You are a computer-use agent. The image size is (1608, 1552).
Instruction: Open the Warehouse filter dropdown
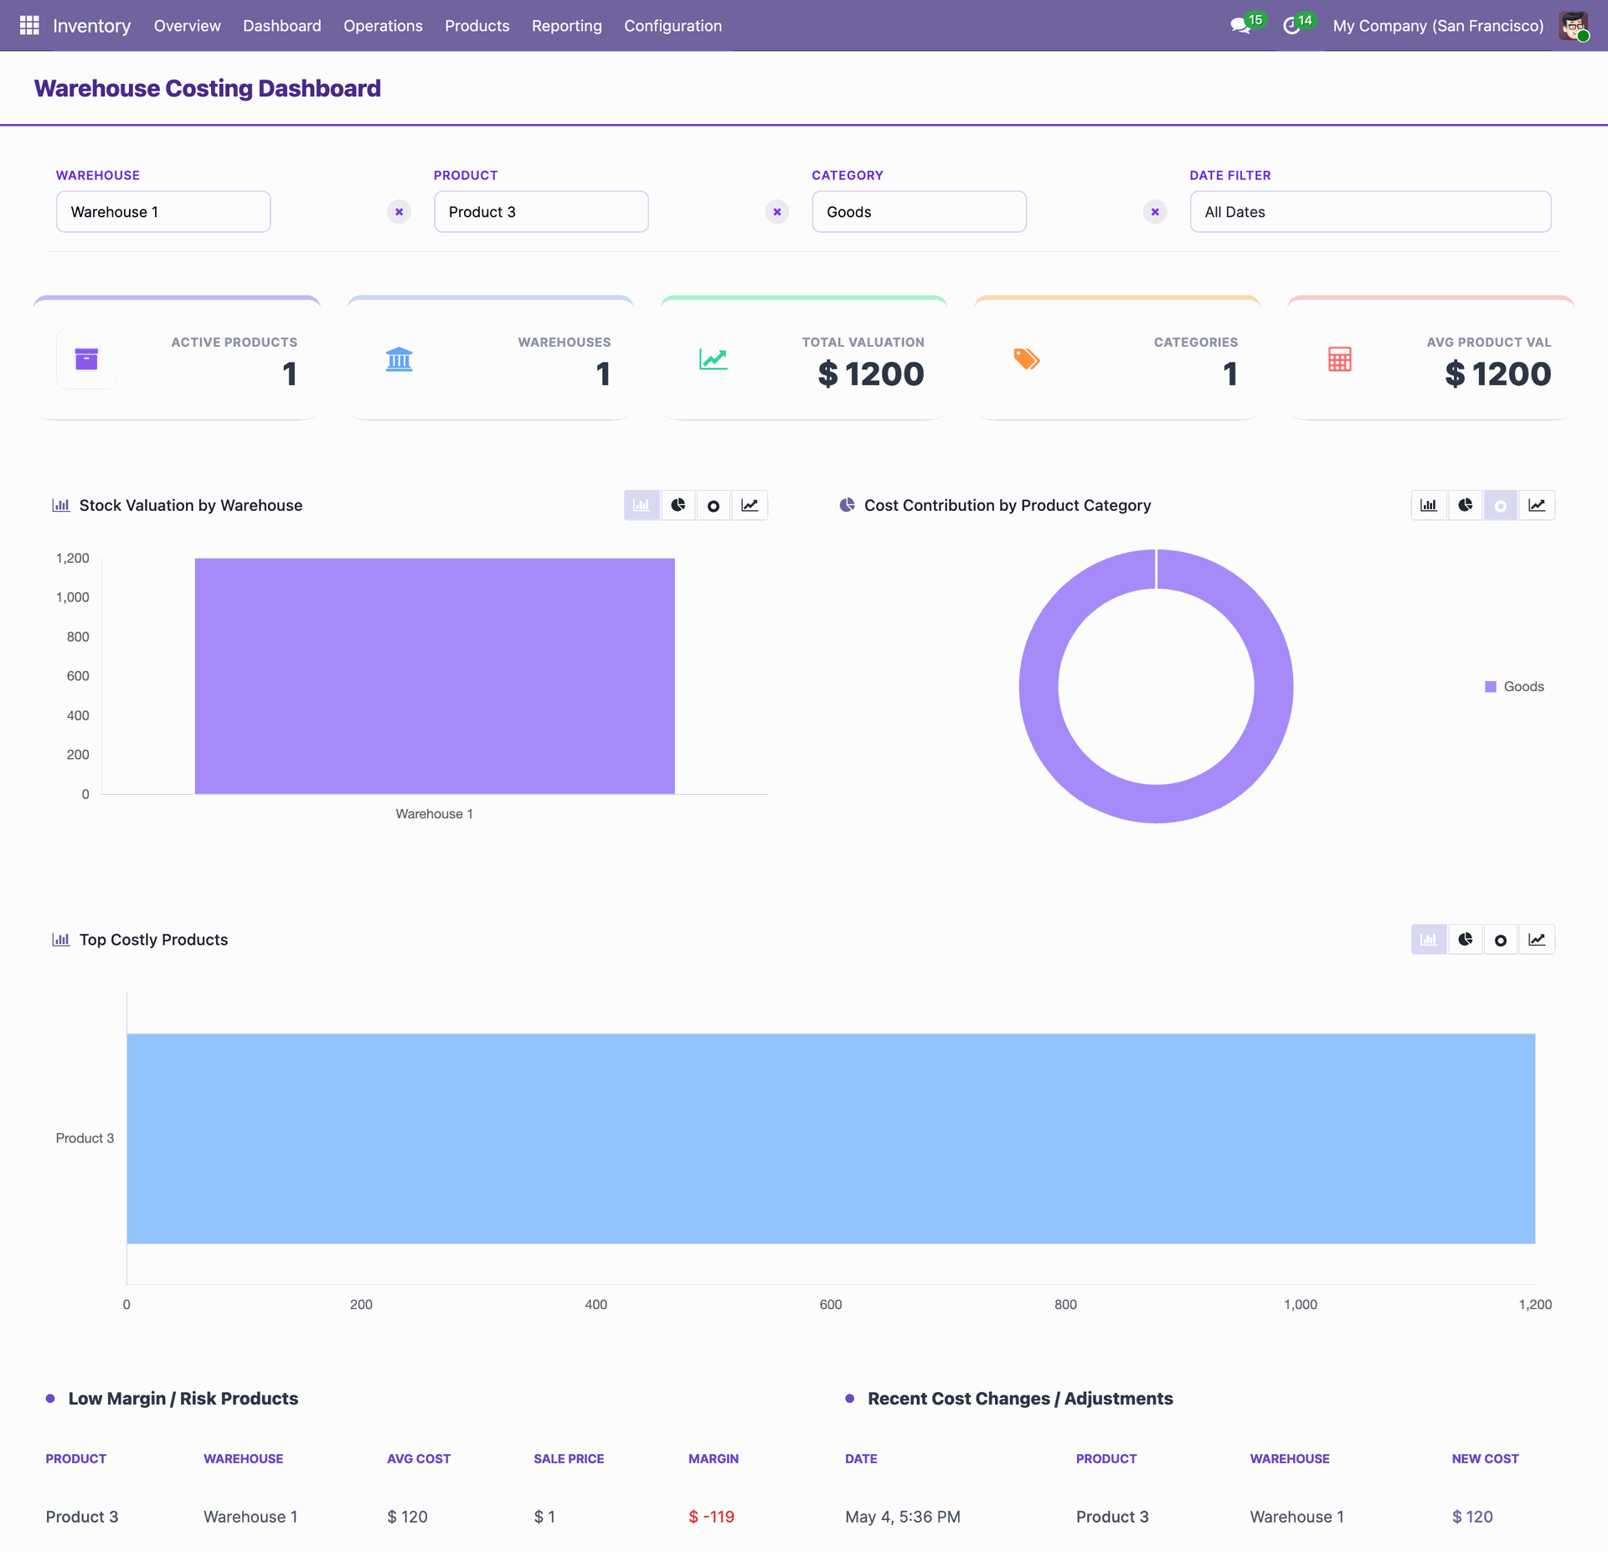click(163, 212)
